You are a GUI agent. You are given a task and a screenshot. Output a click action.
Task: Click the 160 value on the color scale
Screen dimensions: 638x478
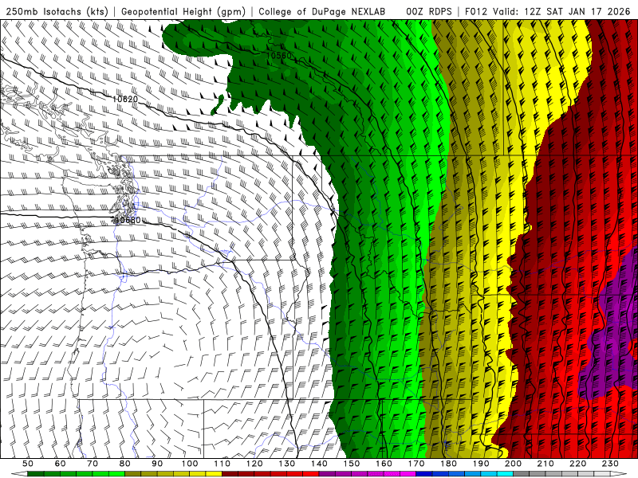pyautogui.click(x=384, y=464)
